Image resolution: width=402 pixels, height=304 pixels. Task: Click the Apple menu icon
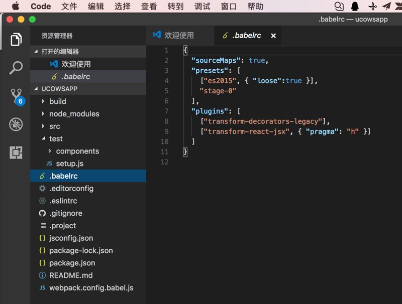16,6
